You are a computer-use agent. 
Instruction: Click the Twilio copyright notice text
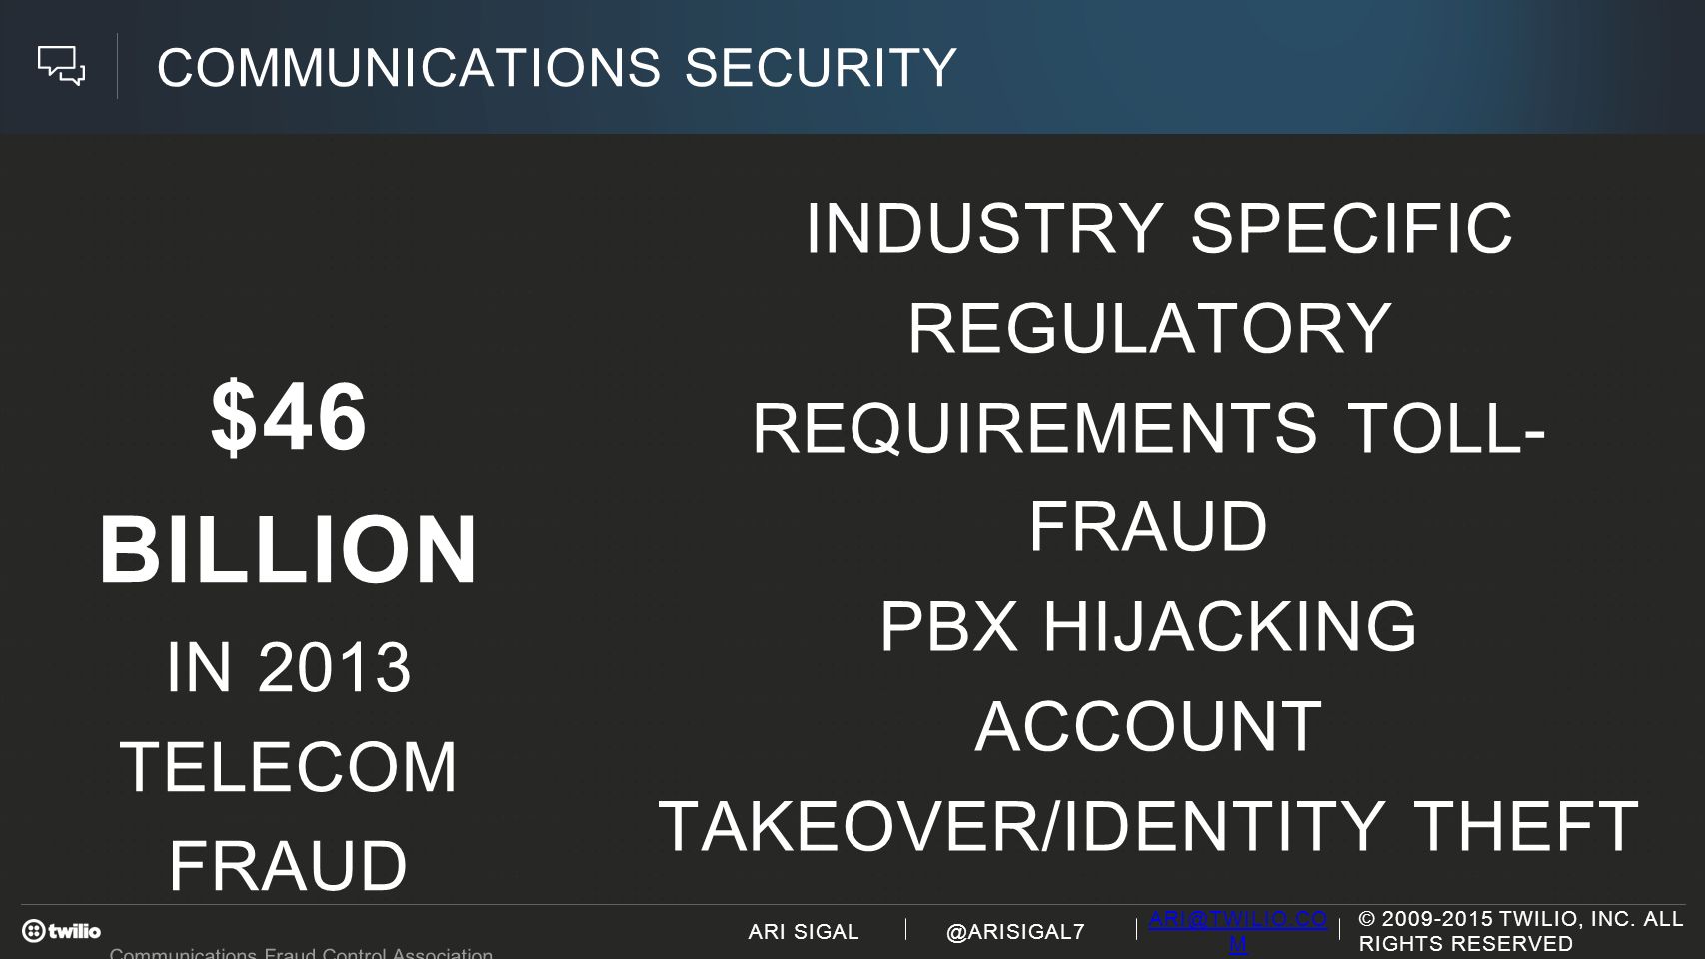(1521, 931)
